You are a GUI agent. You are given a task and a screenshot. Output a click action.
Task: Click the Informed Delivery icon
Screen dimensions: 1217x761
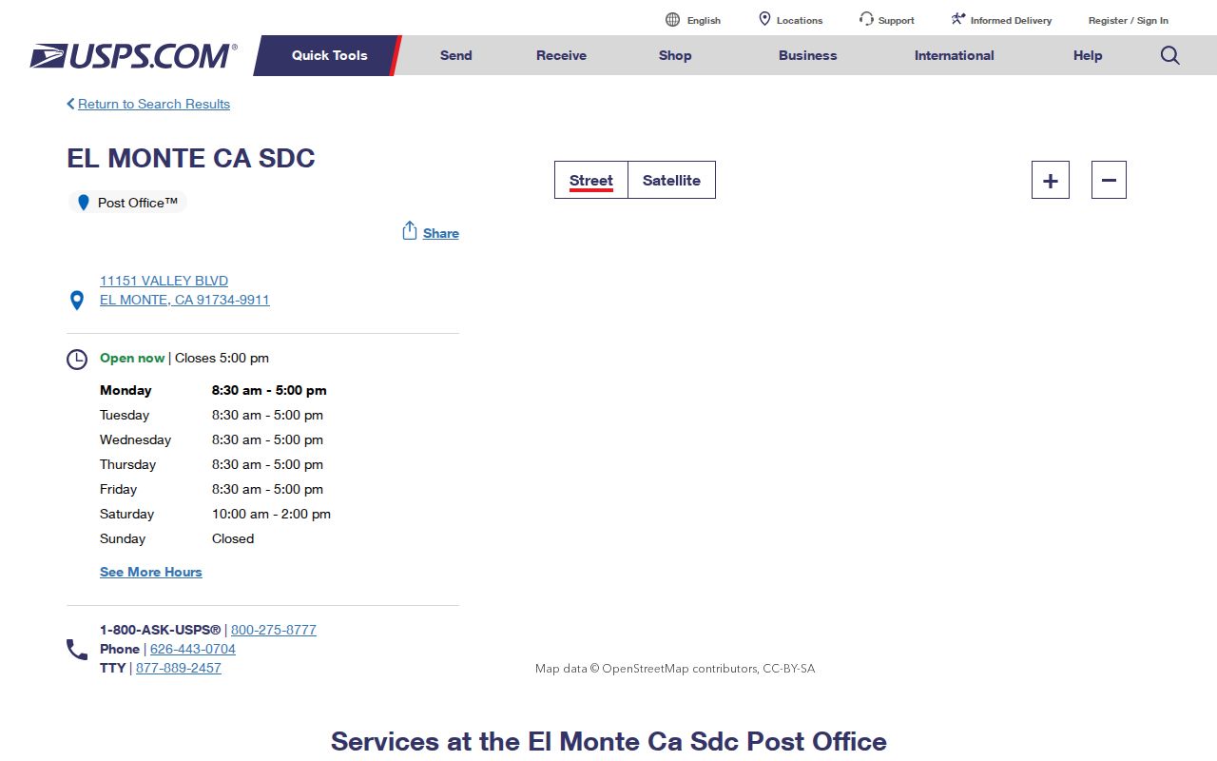(958, 19)
